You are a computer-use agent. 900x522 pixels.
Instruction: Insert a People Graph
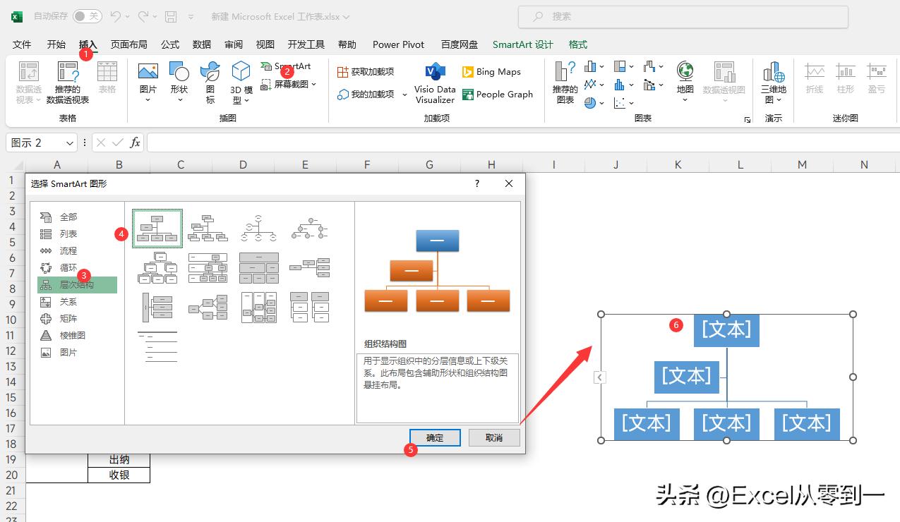(498, 94)
